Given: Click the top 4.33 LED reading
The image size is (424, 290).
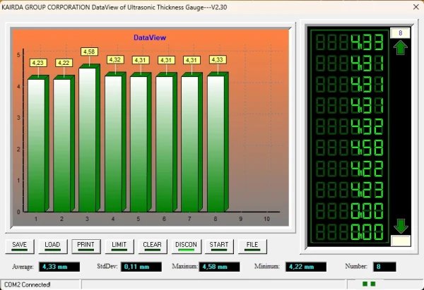Looking at the screenshot, I should [x=367, y=42].
